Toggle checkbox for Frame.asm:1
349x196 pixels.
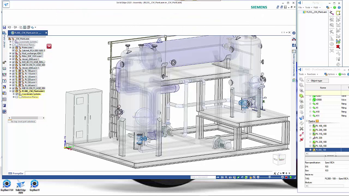tap(13, 48)
